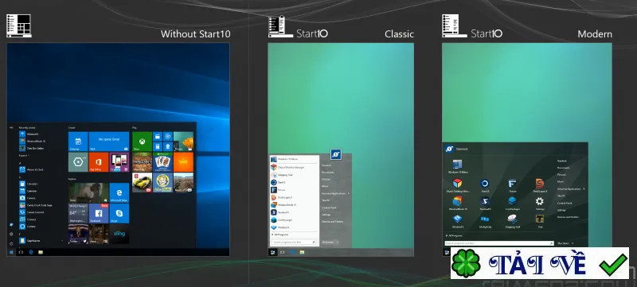Open the Mail tile in Create group
Viewport: 637px width, 287px height.
109,142
